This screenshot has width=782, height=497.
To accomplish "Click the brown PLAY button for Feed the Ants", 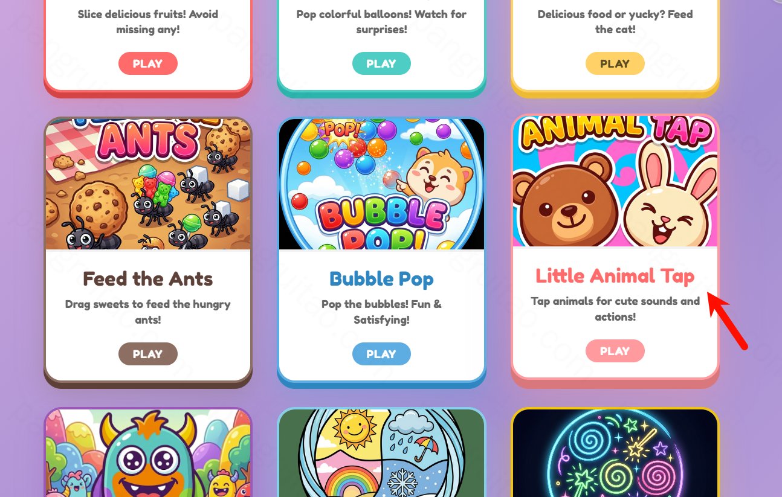I will tap(147, 354).
